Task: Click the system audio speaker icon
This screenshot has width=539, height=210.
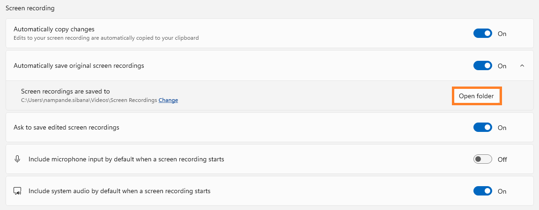Action: pyautogui.click(x=17, y=191)
